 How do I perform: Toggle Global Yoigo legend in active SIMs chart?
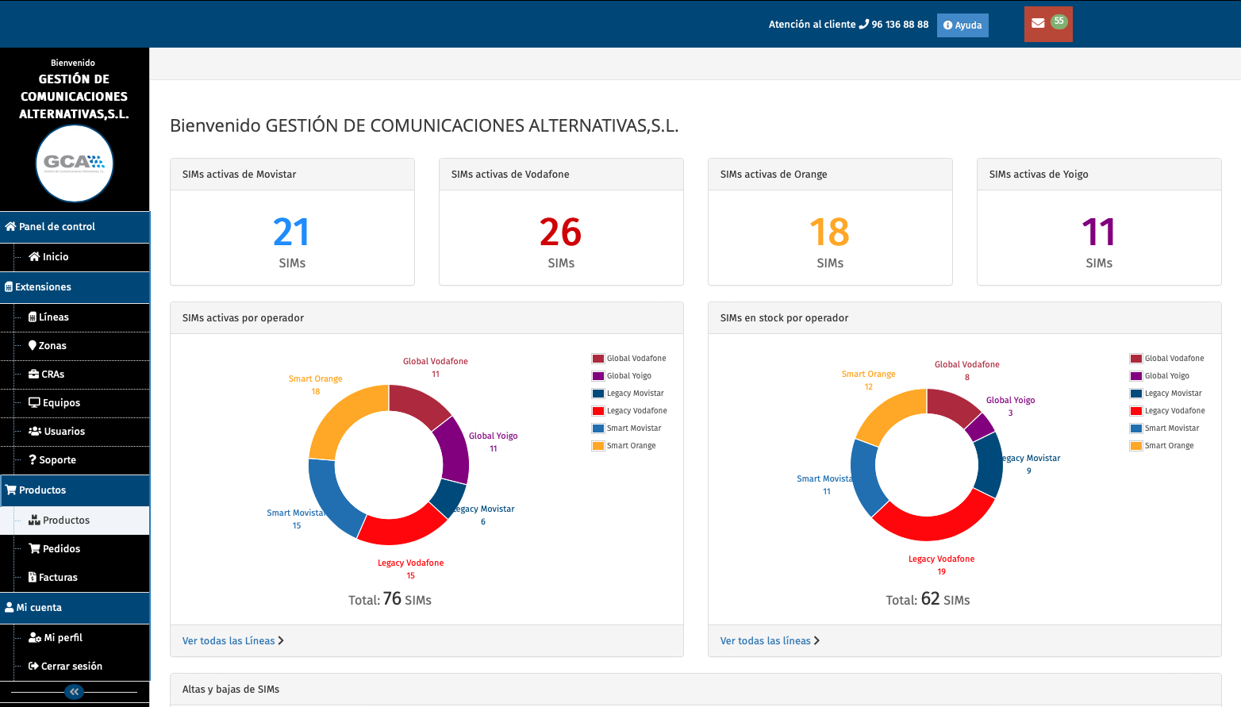click(x=622, y=376)
